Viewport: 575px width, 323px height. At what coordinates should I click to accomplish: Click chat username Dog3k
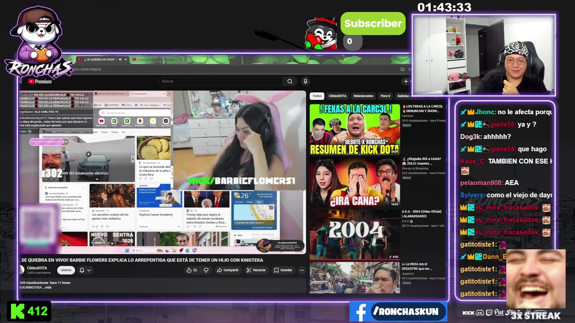pyautogui.click(x=470, y=136)
